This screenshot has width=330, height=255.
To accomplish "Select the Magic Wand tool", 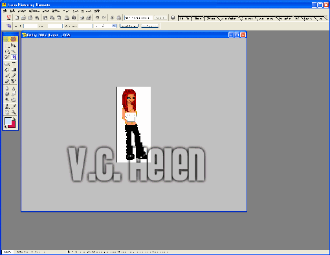I will 14,51.
